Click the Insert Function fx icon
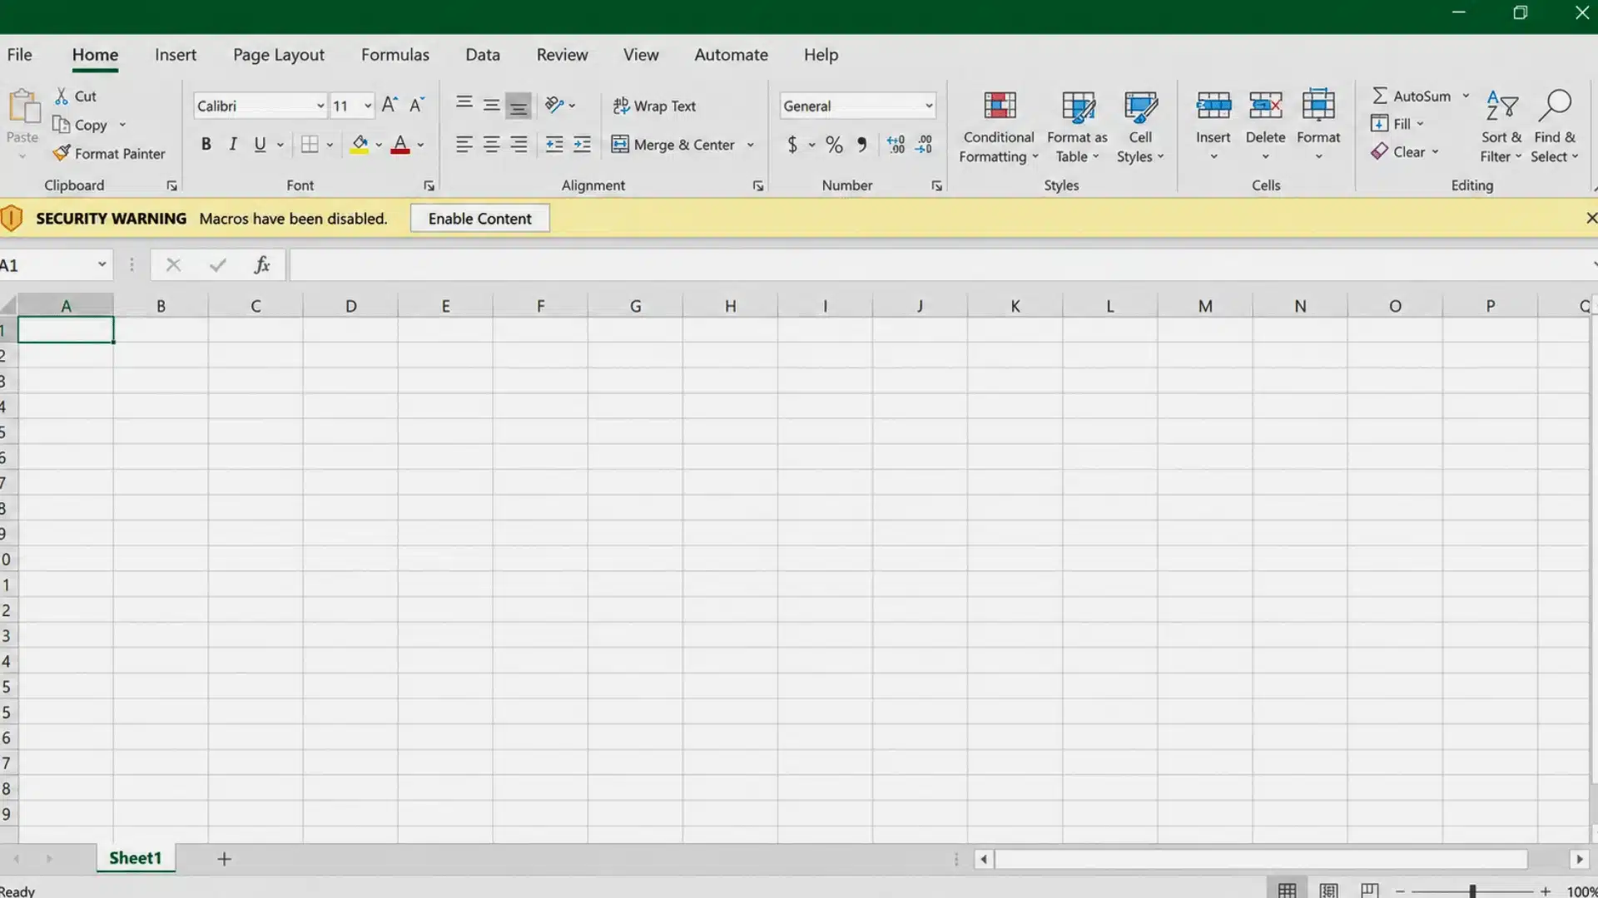The height and width of the screenshot is (898, 1598). point(262,265)
